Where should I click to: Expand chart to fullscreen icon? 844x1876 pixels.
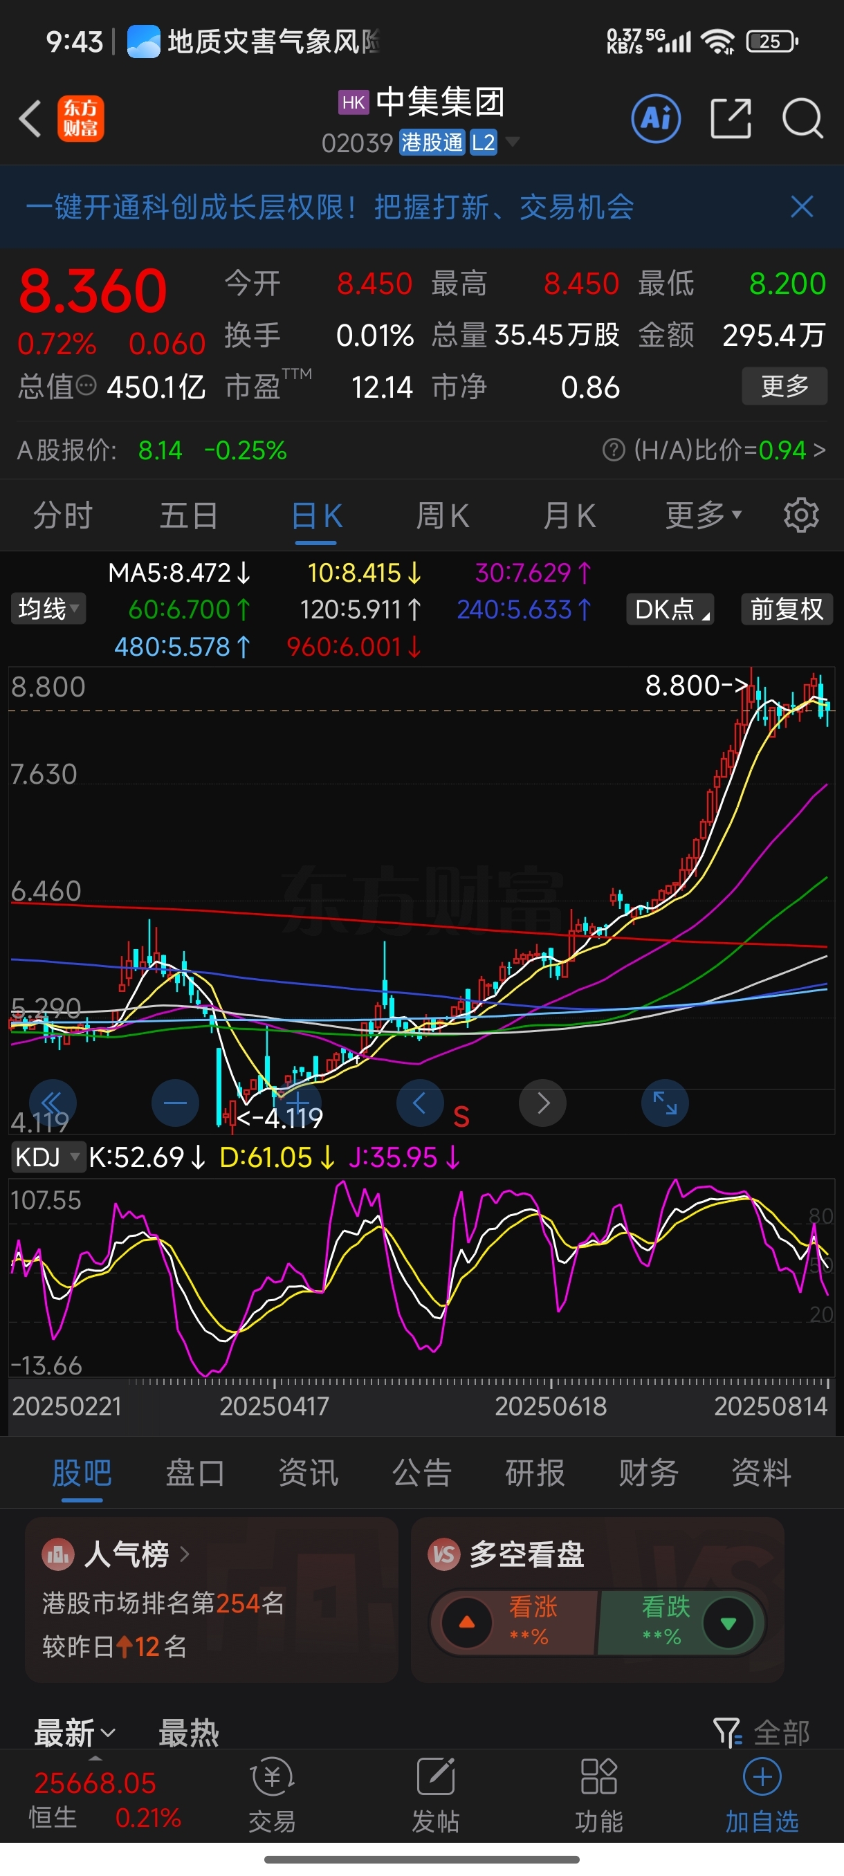pos(665,1103)
